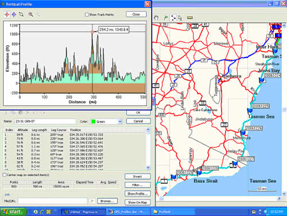Click the Show Profile... button
The height and width of the screenshot is (216, 287).
tap(138, 194)
